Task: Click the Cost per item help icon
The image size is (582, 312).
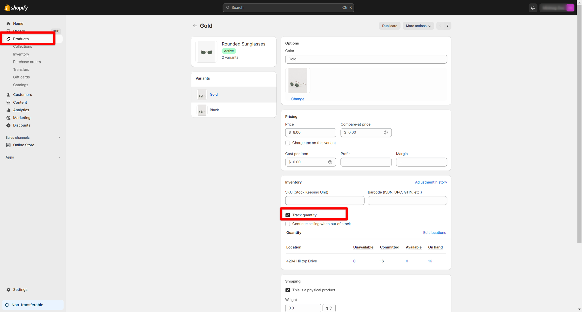Action: point(330,162)
